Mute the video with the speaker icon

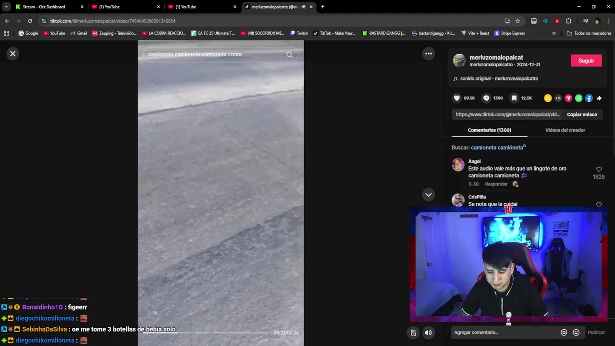click(x=428, y=333)
